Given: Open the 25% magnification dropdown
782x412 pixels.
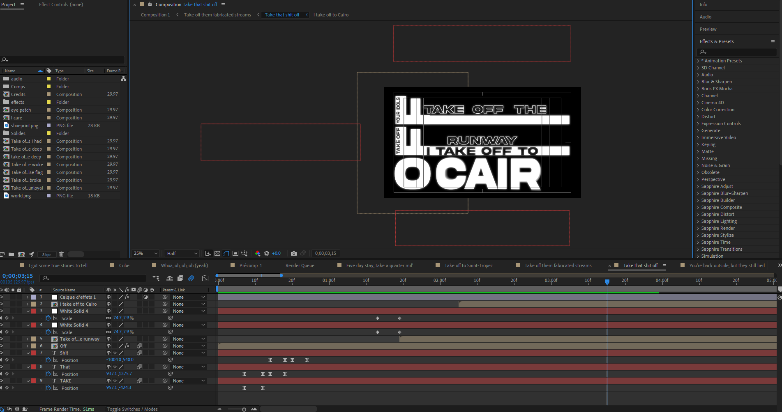Looking at the screenshot, I should tap(145, 253).
